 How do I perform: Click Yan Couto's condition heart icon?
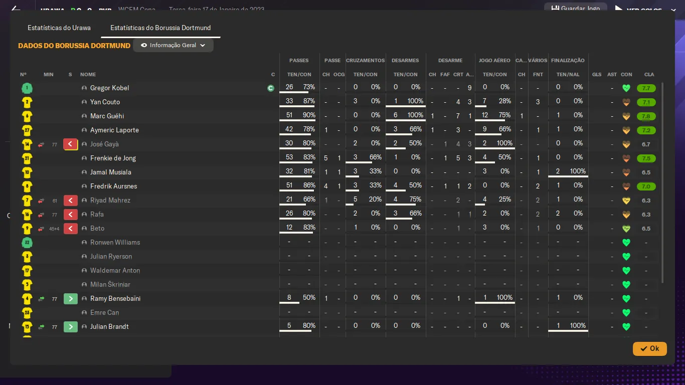point(626,102)
